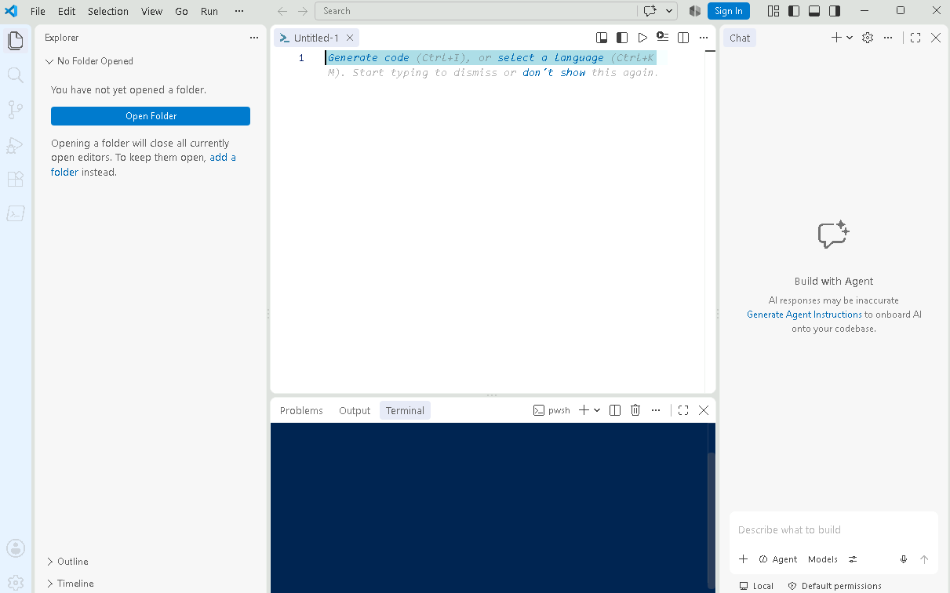950x593 pixels.
Task: Open the Accounts menu icon
Action: coord(16,548)
